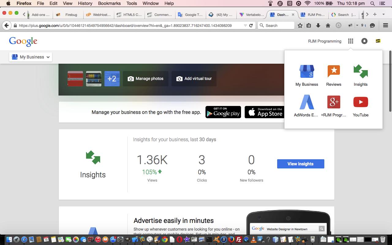Open the Firefox bookmarks list icon
The width and height of the screenshot is (392, 245).
pyautogui.click(x=309, y=25)
